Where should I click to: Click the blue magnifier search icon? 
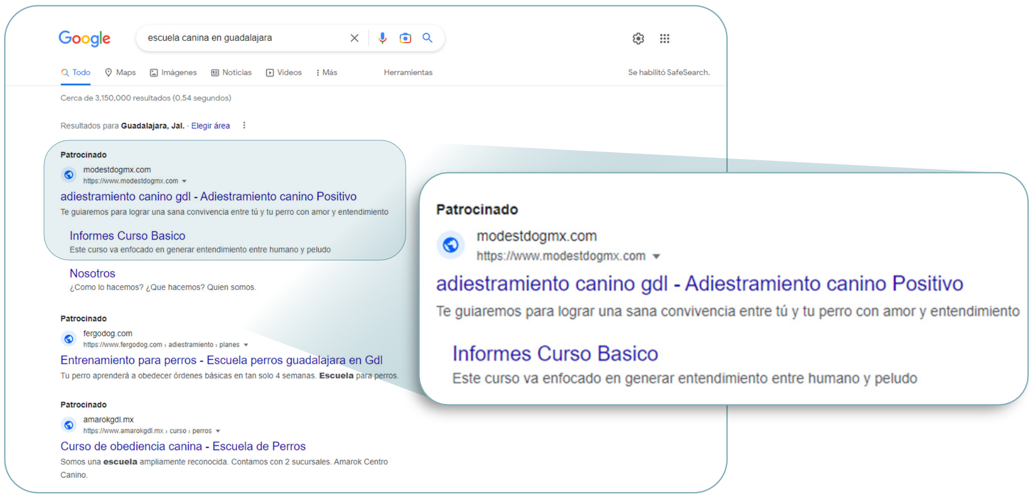click(x=428, y=38)
